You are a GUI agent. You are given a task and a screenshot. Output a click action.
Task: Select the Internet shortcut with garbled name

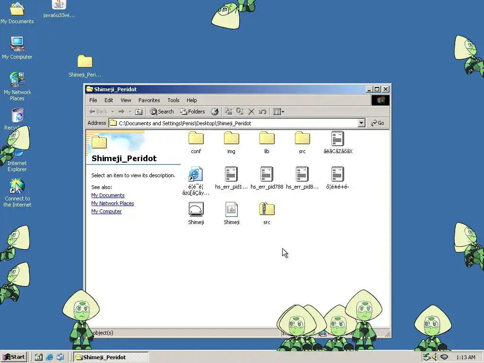point(196,181)
